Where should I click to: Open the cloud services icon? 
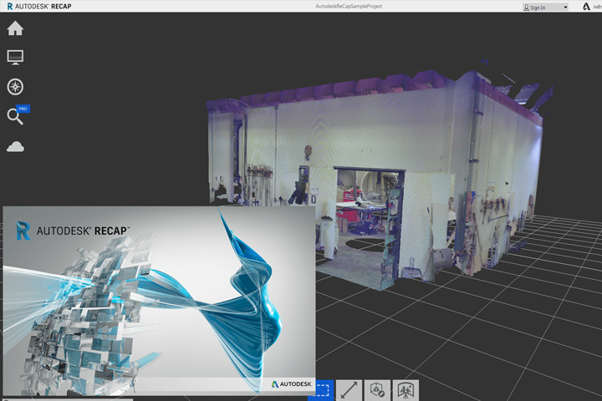click(x=15, y=146)
